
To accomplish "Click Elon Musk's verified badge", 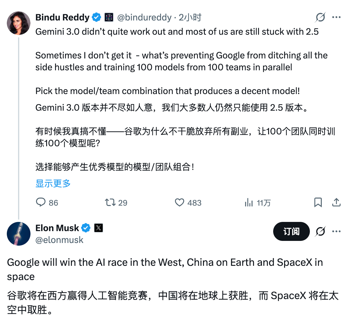I will pyautogui.click(x=86, y=228).
